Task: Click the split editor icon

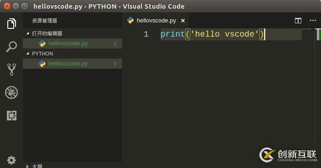Action: (298, 21)
